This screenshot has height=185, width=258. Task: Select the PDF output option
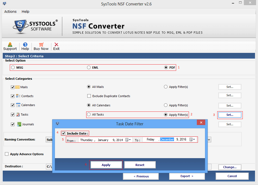click(x=166, y=68)
